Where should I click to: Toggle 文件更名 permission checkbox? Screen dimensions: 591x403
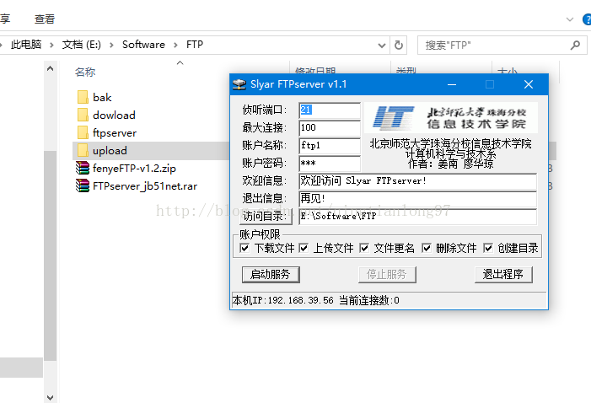coord(364,248)
